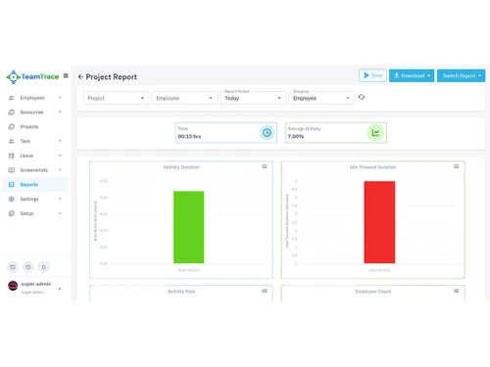The width and height of the screenshot is (490, 367).
Task: Click the Leave calendar icon
Action: (x=12, y=156)
